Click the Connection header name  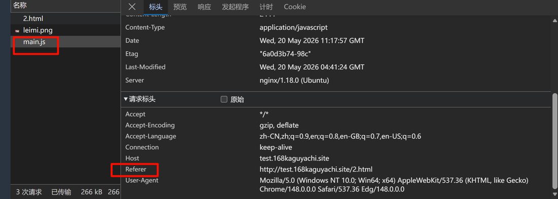pos(142,147)
